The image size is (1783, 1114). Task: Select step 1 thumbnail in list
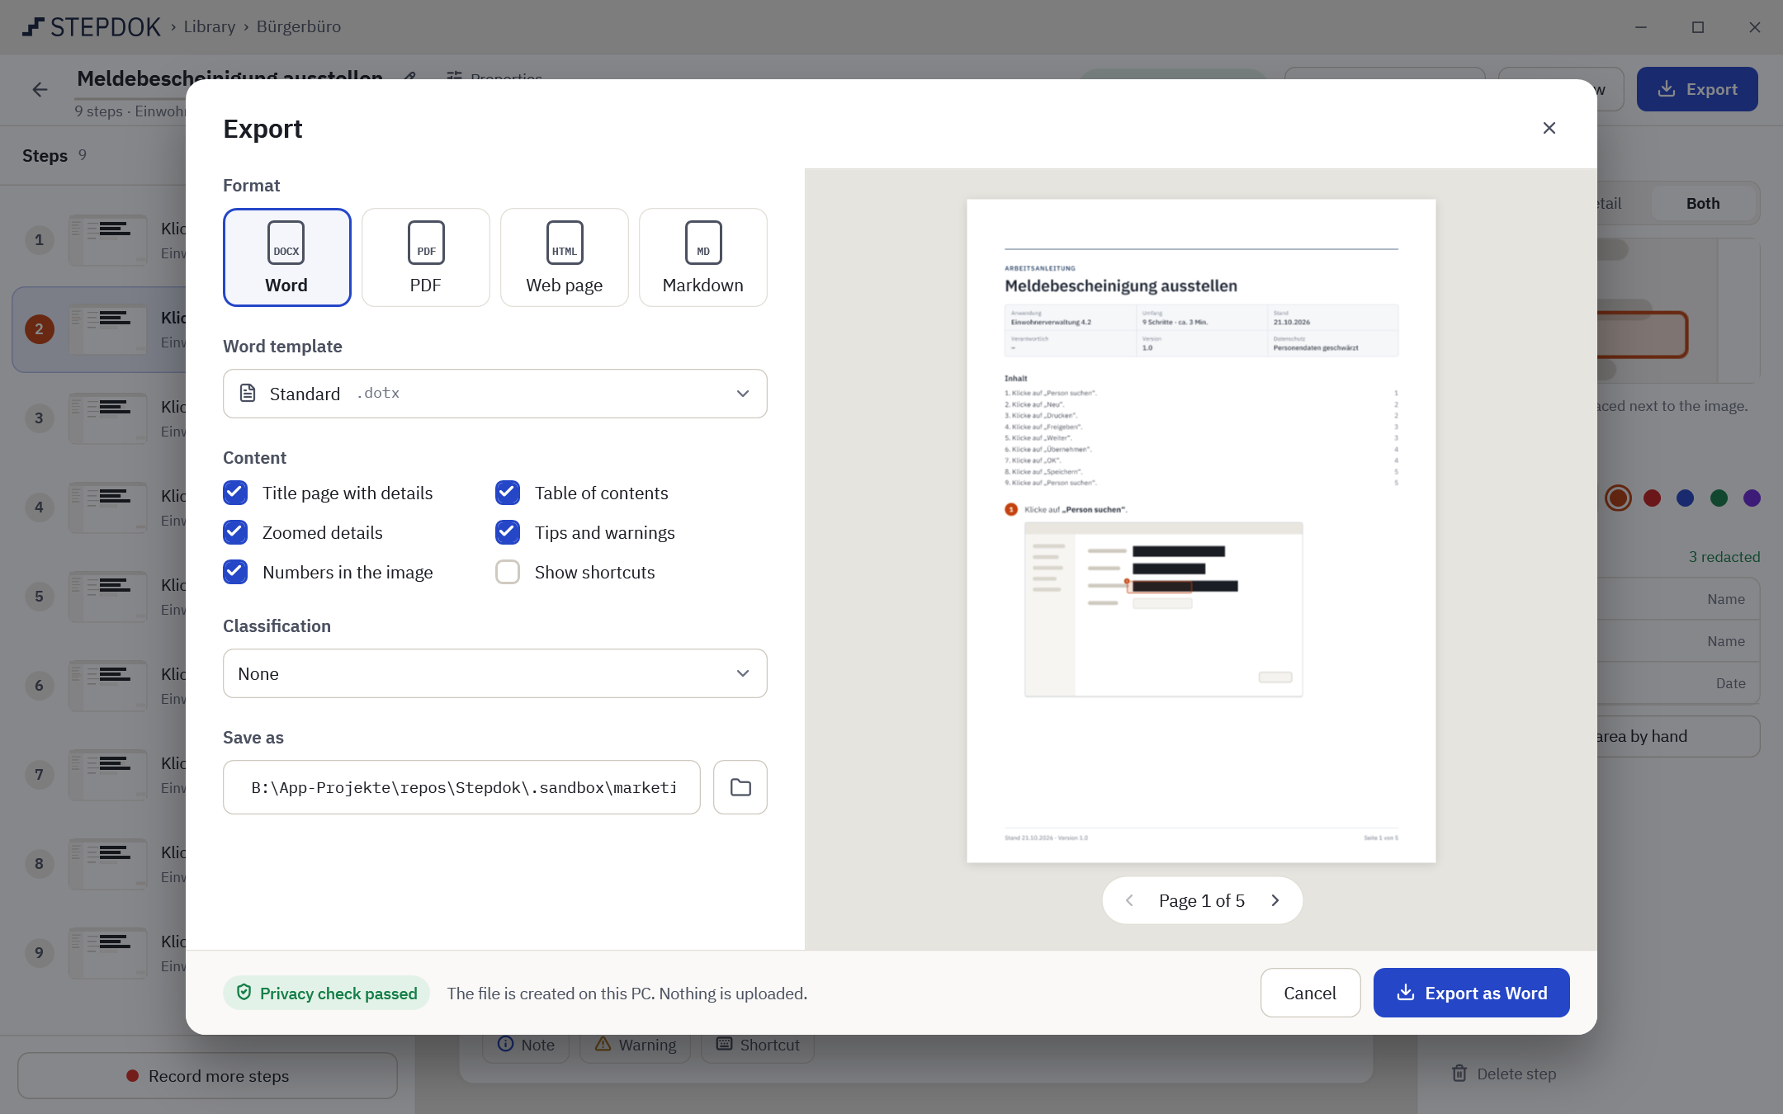tap(108, 240)
